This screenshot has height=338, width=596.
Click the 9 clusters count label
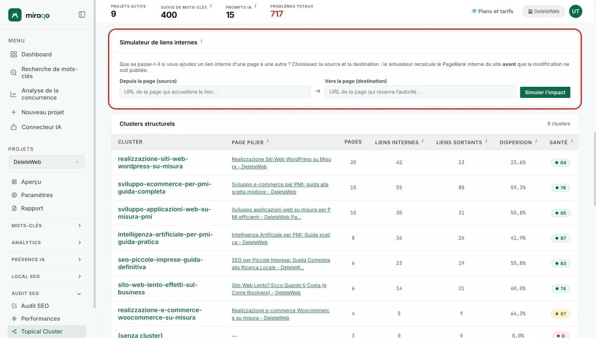tap(559, 124)
